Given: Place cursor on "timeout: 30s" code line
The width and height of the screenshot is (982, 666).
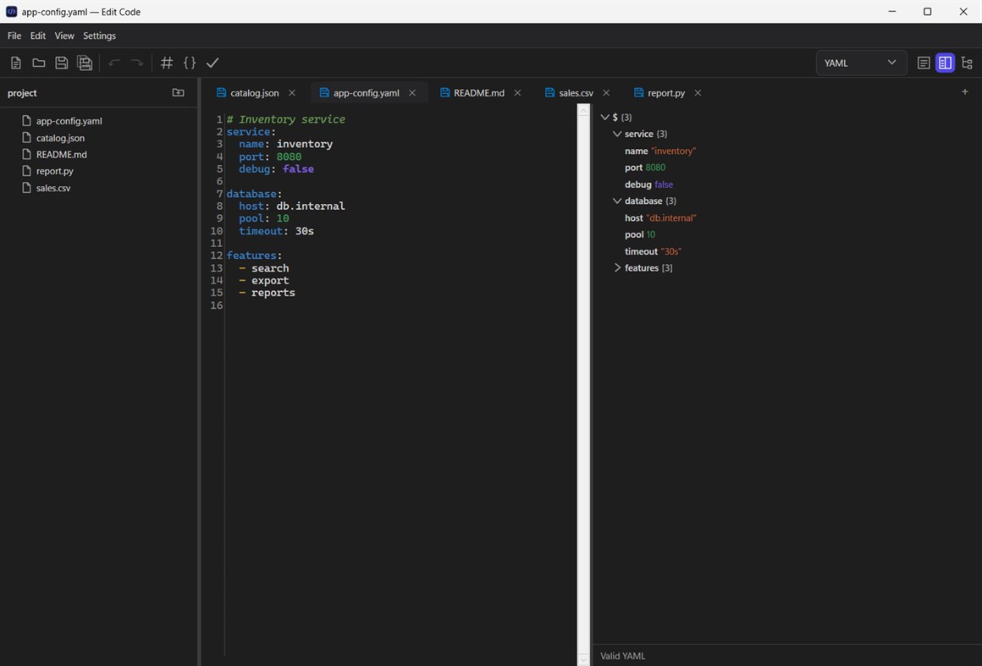Looking at the screenshot, I should (276, 231).
